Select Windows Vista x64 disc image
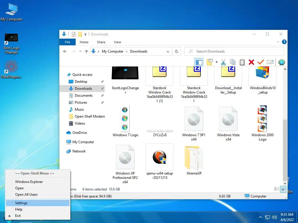Image resolution: width=298 pixels, height=223 pixels. [228, 124]
